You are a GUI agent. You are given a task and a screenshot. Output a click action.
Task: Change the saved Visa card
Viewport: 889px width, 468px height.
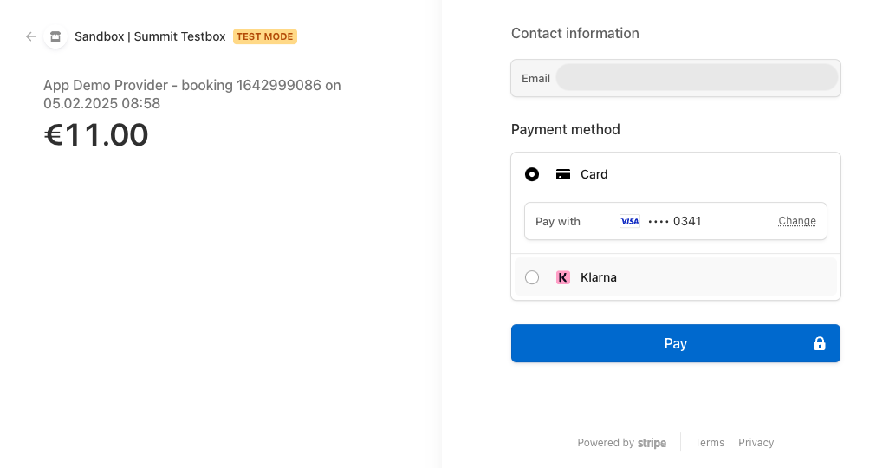(x=796, y=221)
